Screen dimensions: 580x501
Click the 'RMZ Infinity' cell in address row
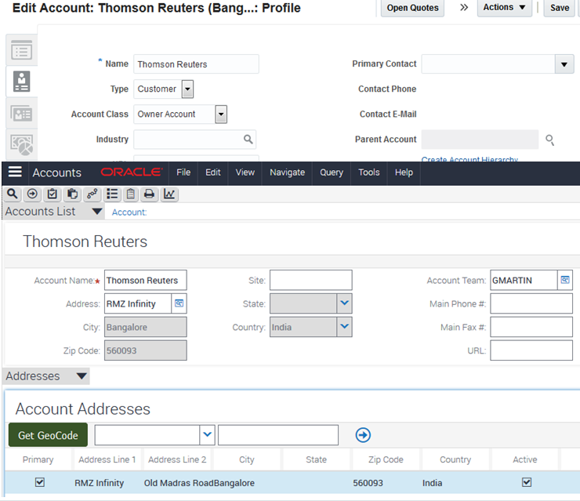[x=99, y=483]
